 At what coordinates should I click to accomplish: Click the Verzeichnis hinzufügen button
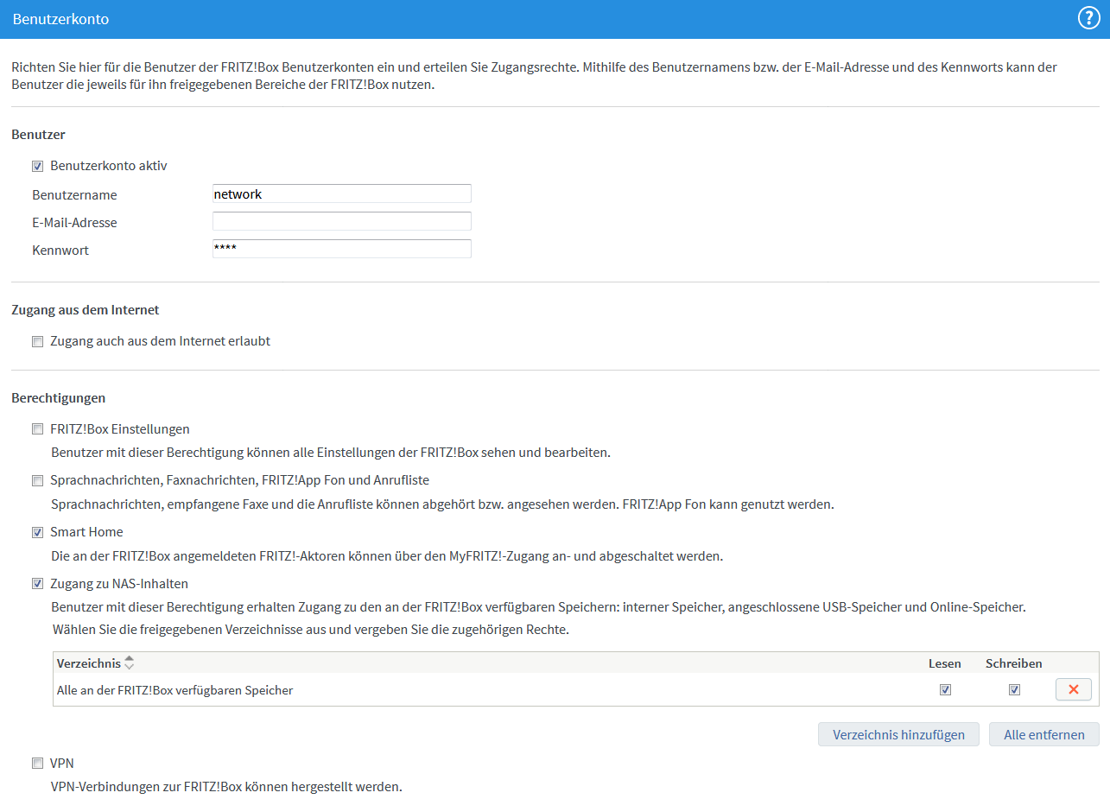898,735
